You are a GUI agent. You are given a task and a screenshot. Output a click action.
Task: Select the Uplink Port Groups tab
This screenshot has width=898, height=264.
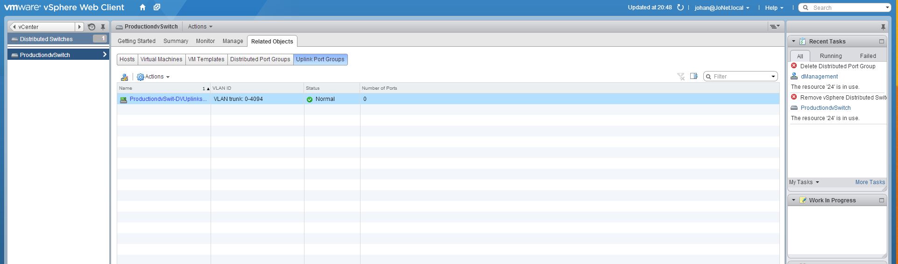(320, 59)
